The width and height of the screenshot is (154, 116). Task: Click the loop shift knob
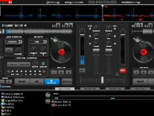(35, 63)
